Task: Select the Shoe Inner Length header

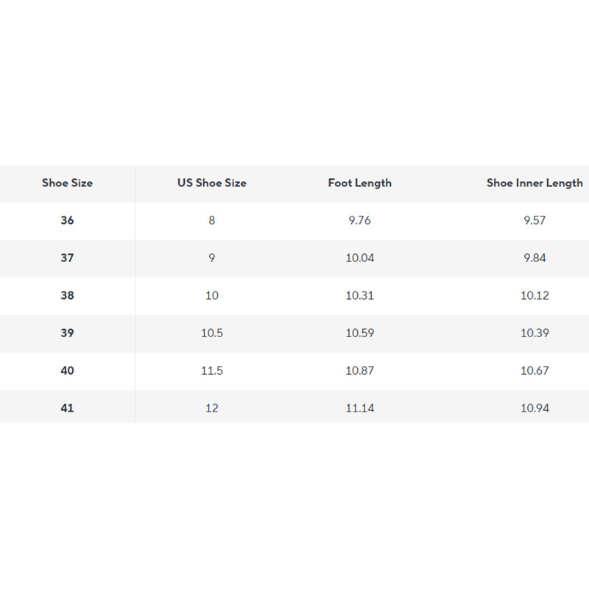Action: 534,183
